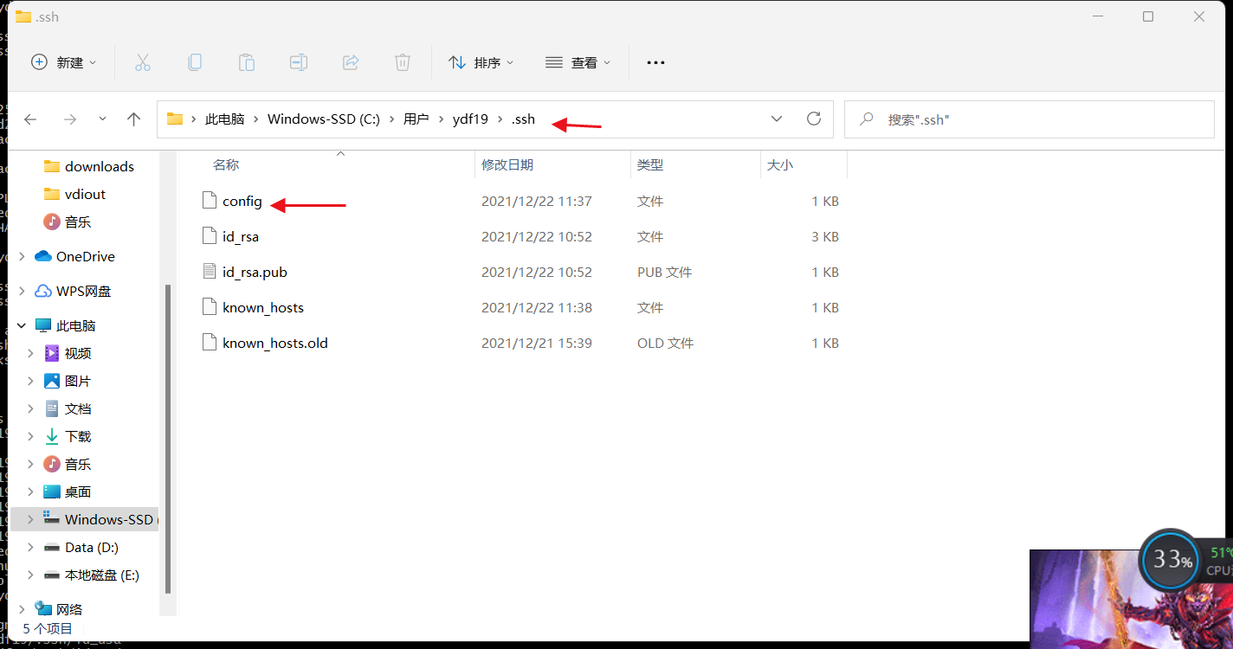The image size is (1233, 649).
Task: Open the 新建 dropdown menu
Action: tap(64, 62)
